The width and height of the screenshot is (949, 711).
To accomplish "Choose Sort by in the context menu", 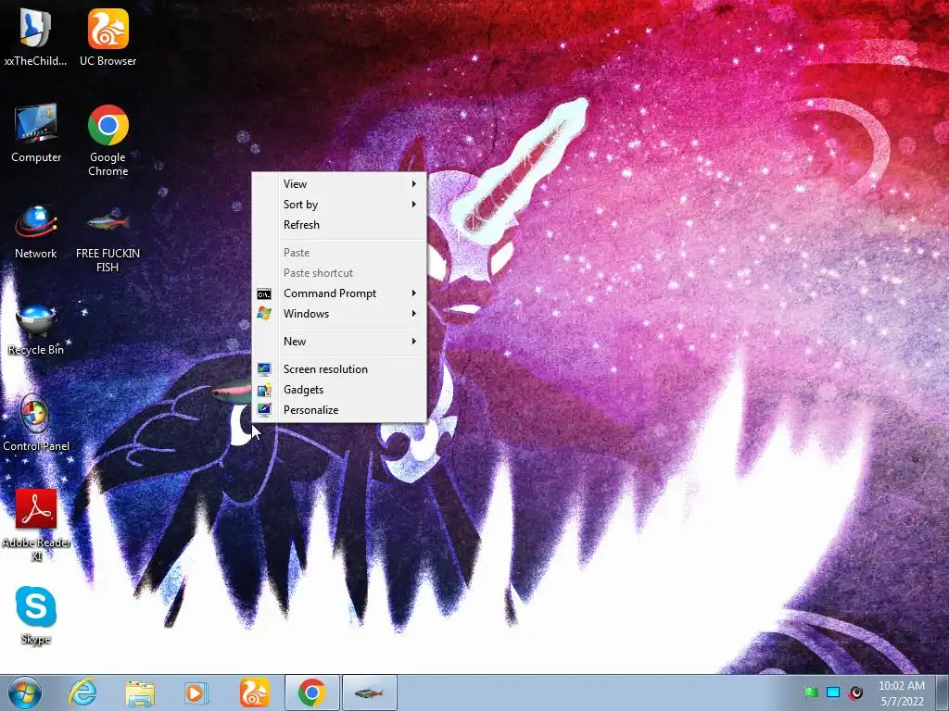I will [339, 205].
